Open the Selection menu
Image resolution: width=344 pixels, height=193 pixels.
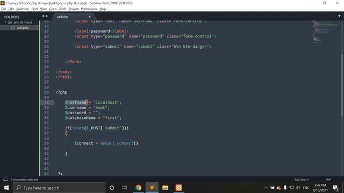click(23, 9)
